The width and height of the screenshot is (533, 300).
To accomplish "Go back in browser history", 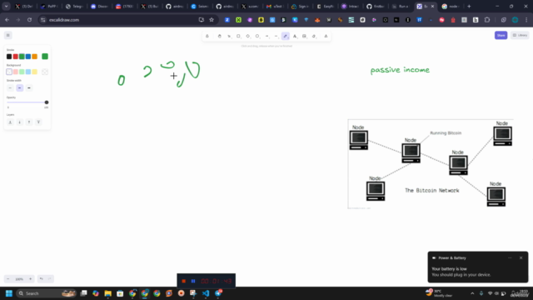I will [7, 20].
